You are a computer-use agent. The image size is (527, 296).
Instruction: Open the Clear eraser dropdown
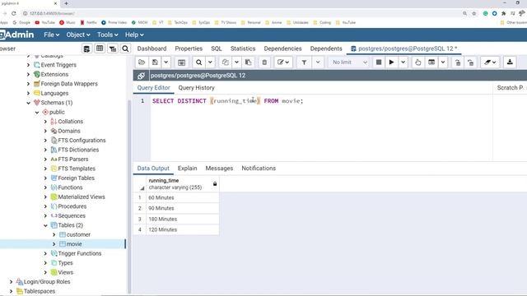point(490,62)
